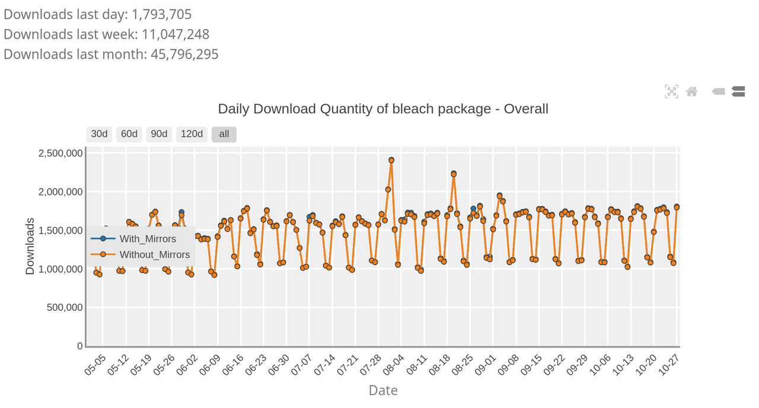The width and height of the screenshot is (759, 408).
Task: Click the chart title about bleach package
Action: click(383, 109)
